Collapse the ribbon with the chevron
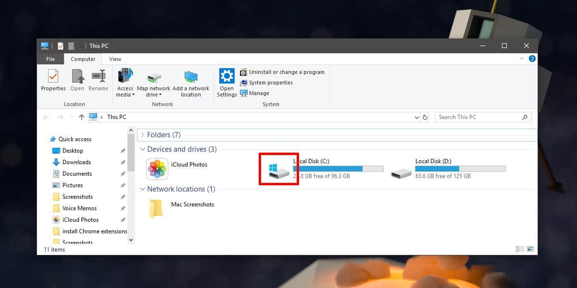This screenshot has height=288, width=577. tap(522, 59)
